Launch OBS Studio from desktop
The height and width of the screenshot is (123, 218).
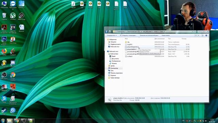coord(4,76)
